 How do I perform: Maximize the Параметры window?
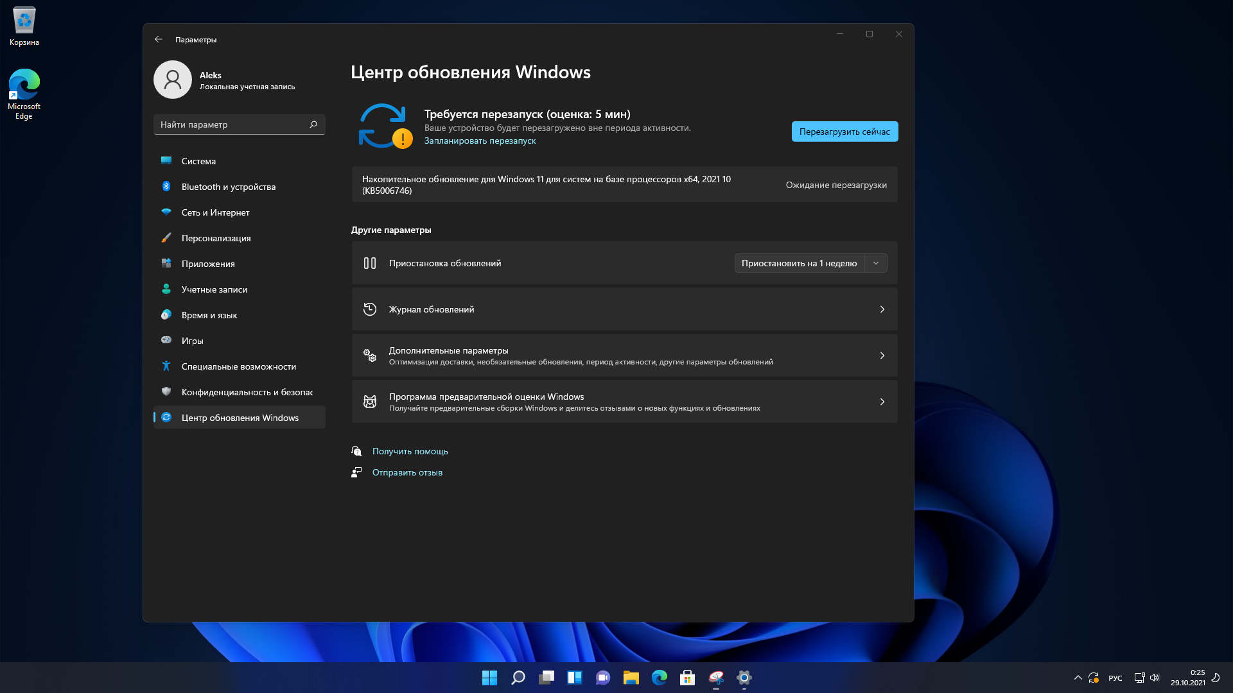870,34
